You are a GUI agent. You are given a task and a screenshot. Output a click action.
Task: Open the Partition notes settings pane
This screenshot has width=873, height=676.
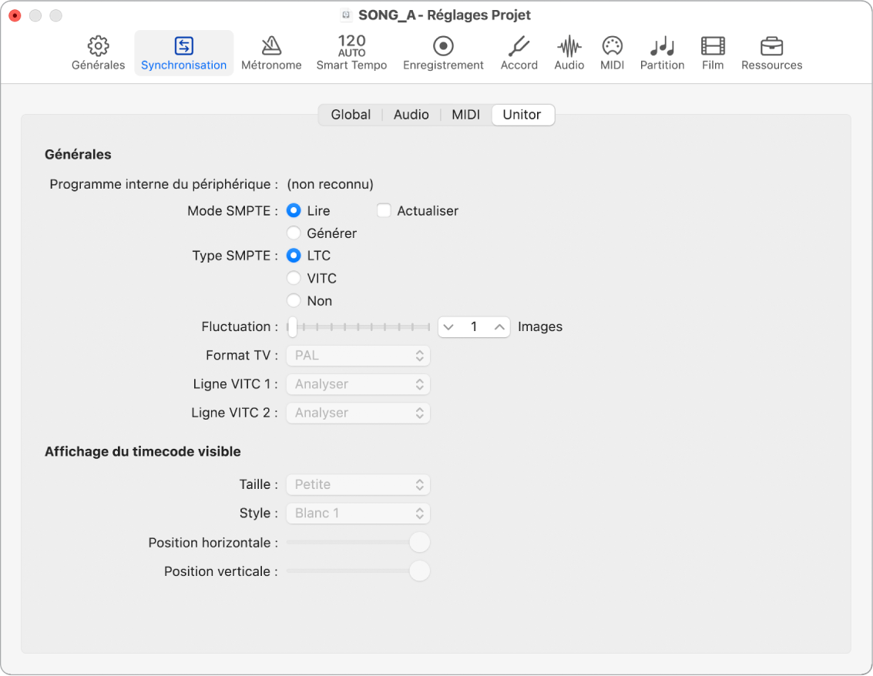pos(662,53)
